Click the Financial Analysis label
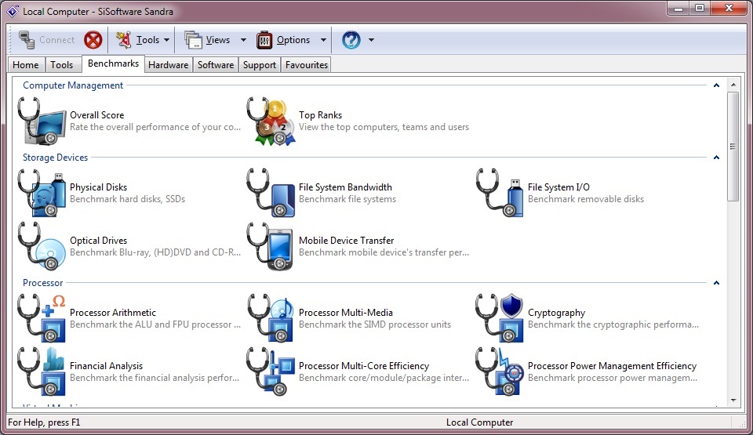The image size is (753, 435). 106,366
